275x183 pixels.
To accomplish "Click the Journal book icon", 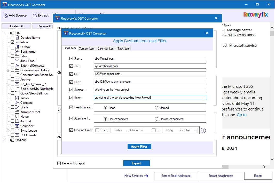I will (17, 121).
